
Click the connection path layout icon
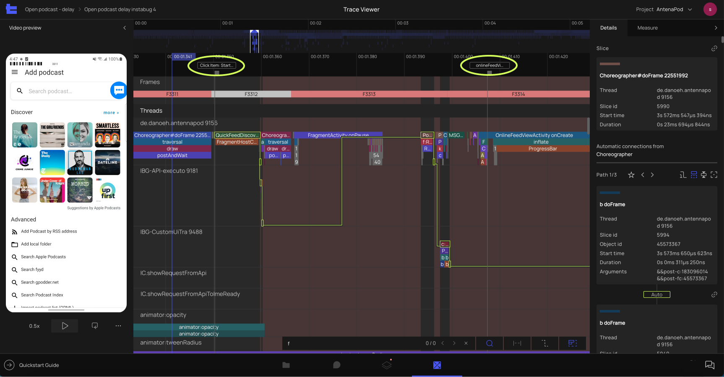pyautogui.click(x=683, y=175)
